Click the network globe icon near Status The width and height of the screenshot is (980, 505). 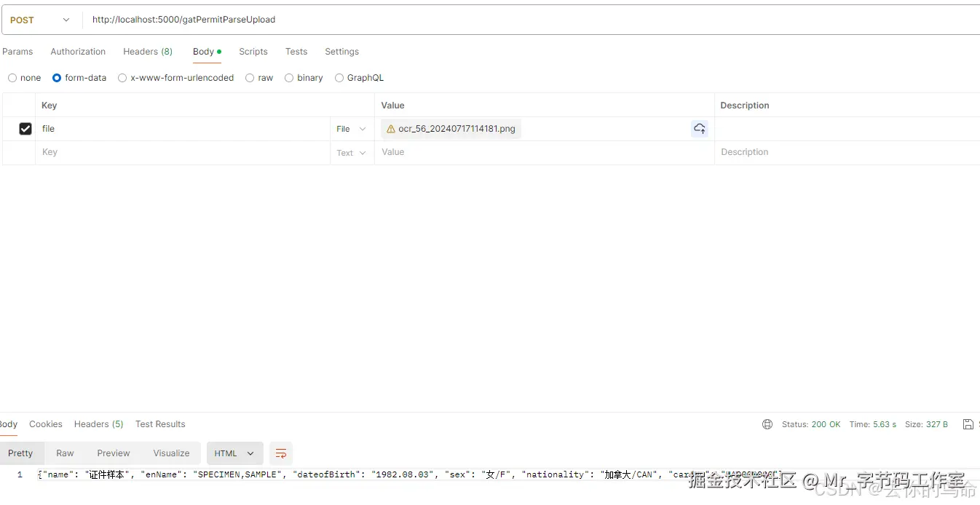pyautogui.click(x=767, y=424)
